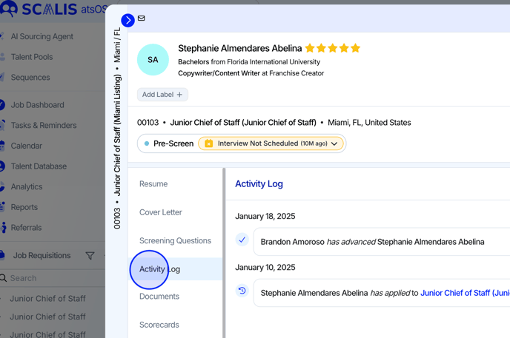Collapse the candidate panel with arrow button
The height and width of the screenshot is (338, 510).
pos(127,20)
